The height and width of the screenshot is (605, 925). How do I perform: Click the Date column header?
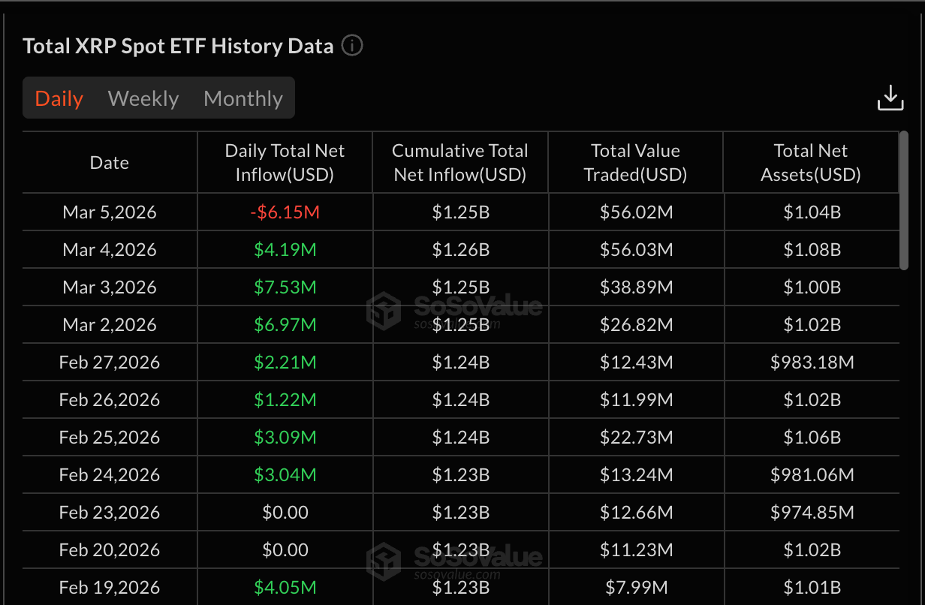tap(110, 163)
